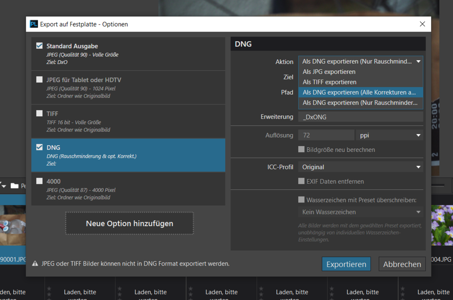Uncheck the Standard Ausgabe export option
Viewport: 453px width, 300px height.
(39, 46)
